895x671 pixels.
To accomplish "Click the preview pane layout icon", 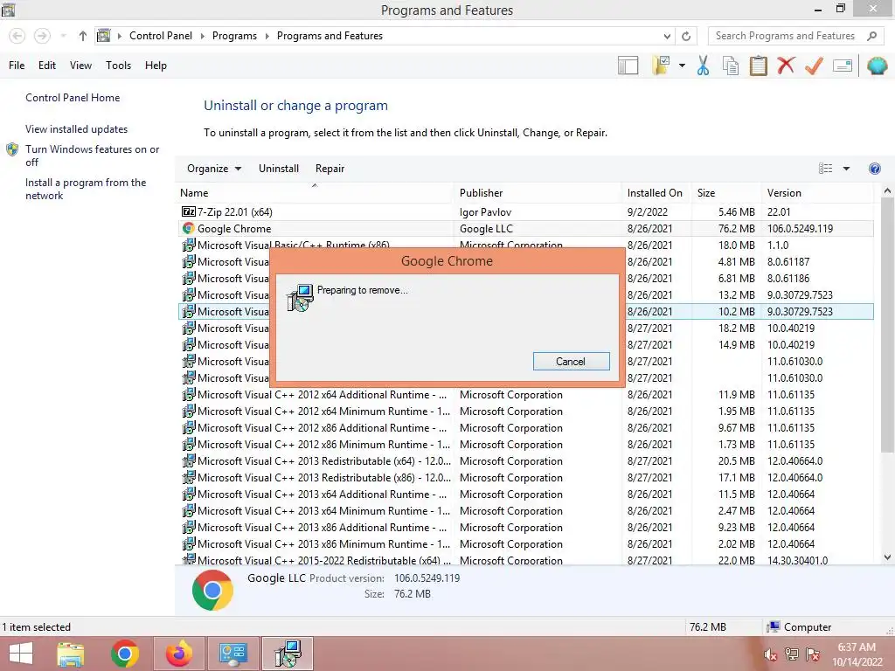I will pyautogui.click(x=628, y=66).
